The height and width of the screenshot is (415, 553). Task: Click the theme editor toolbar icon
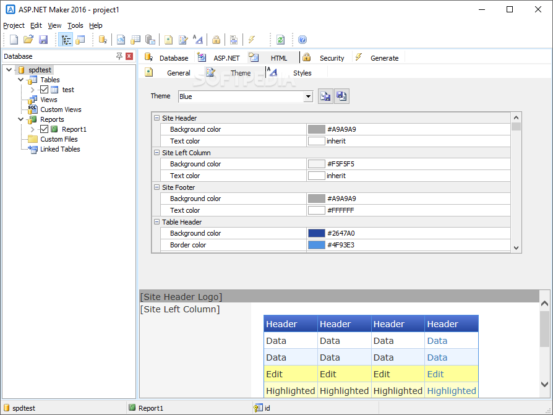pos(183,40)
